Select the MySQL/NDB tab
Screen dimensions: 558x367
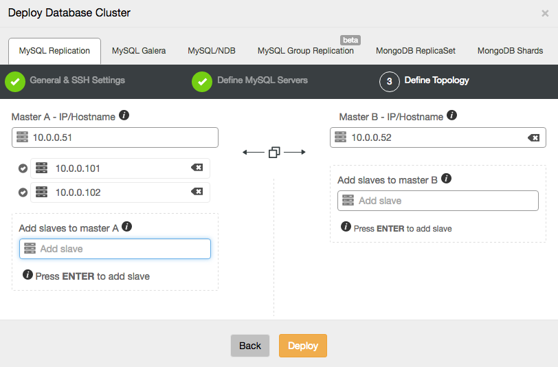click(x=212, y=51)
